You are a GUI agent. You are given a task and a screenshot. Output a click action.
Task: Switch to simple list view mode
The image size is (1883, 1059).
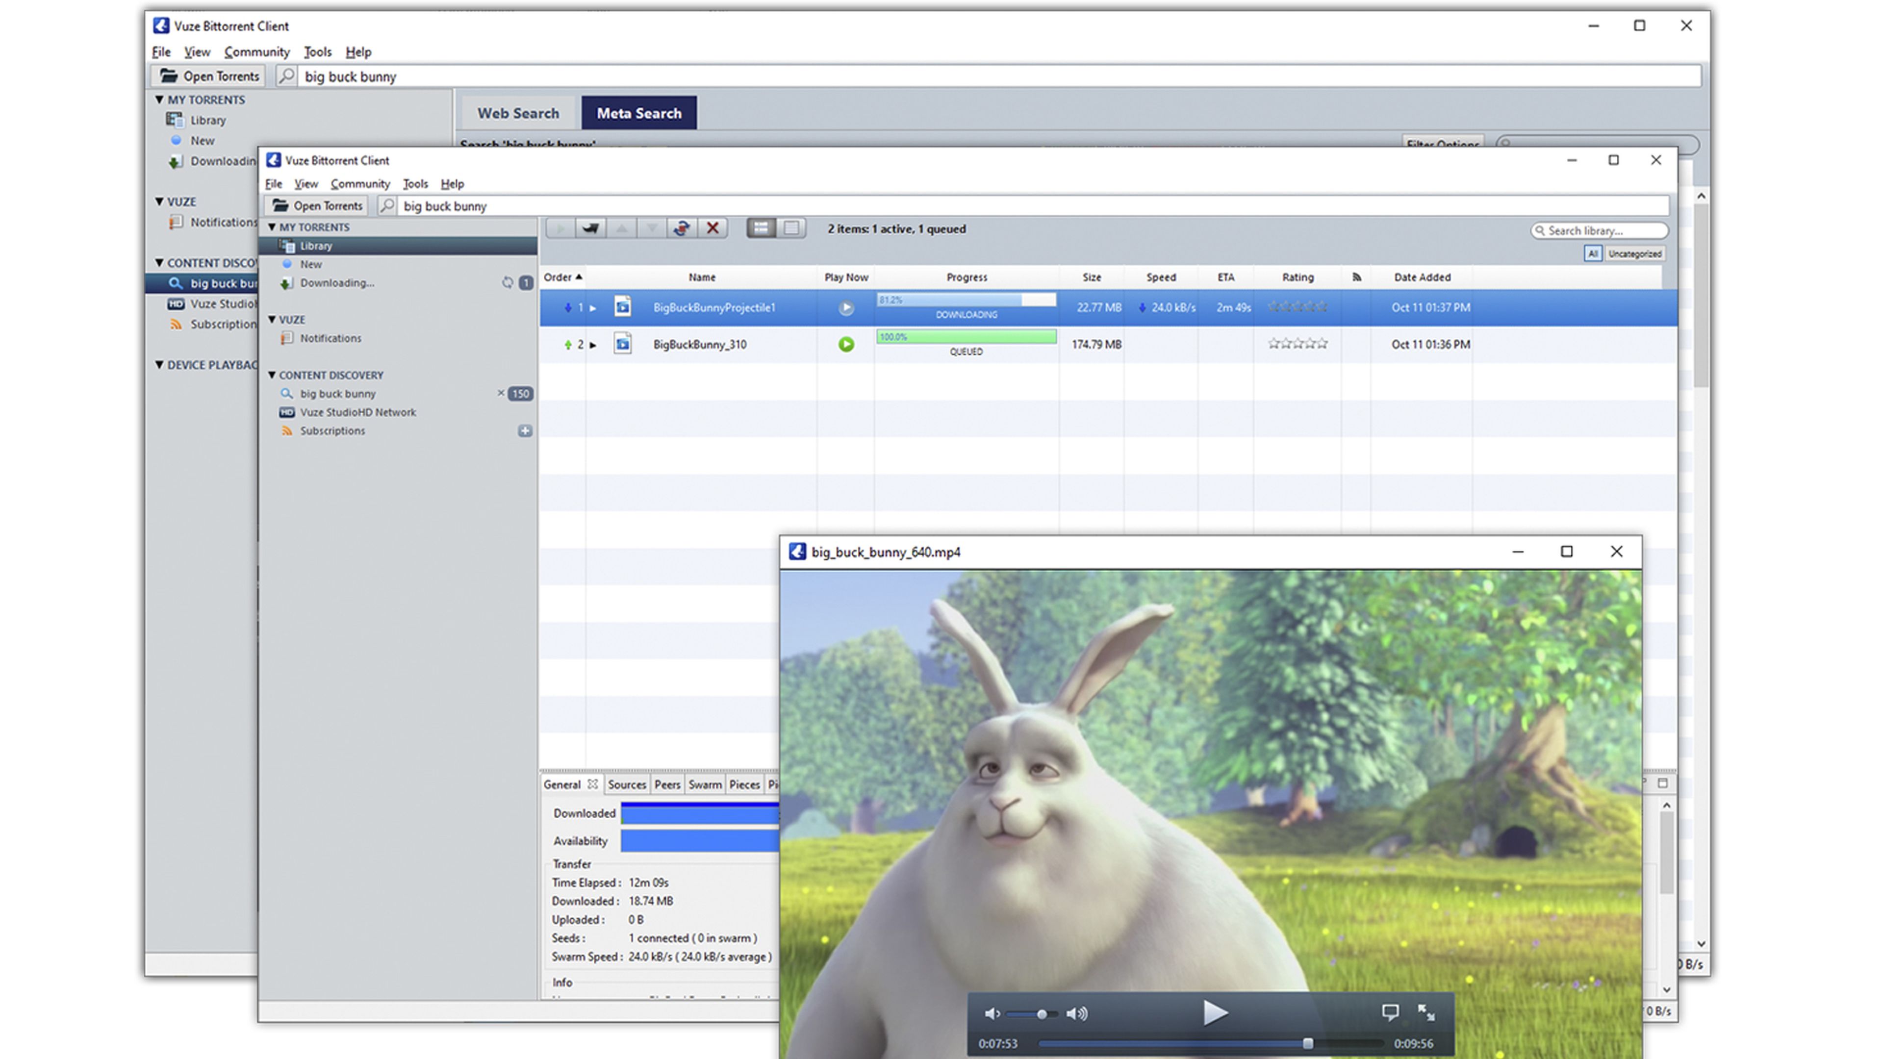click(x=791, y=229)
